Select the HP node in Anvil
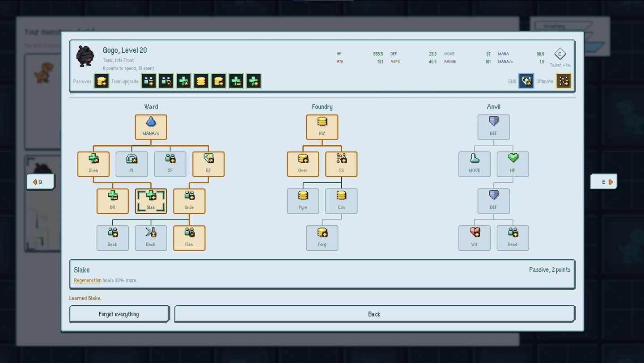Viewport: 644px width, 363px height. pos(513,164)
